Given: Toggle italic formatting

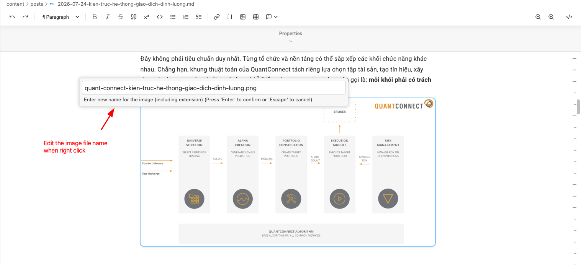Looking at the screenshot, I should (108, 17).
